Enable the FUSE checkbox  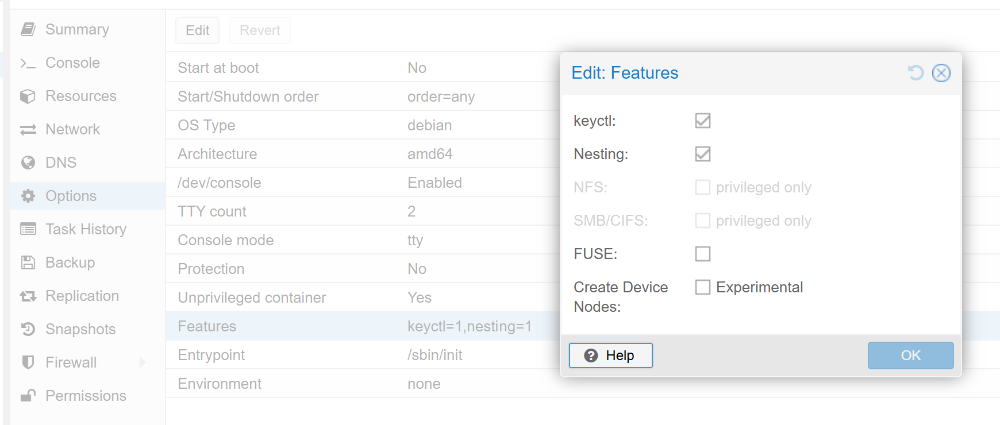coord(703,254)
